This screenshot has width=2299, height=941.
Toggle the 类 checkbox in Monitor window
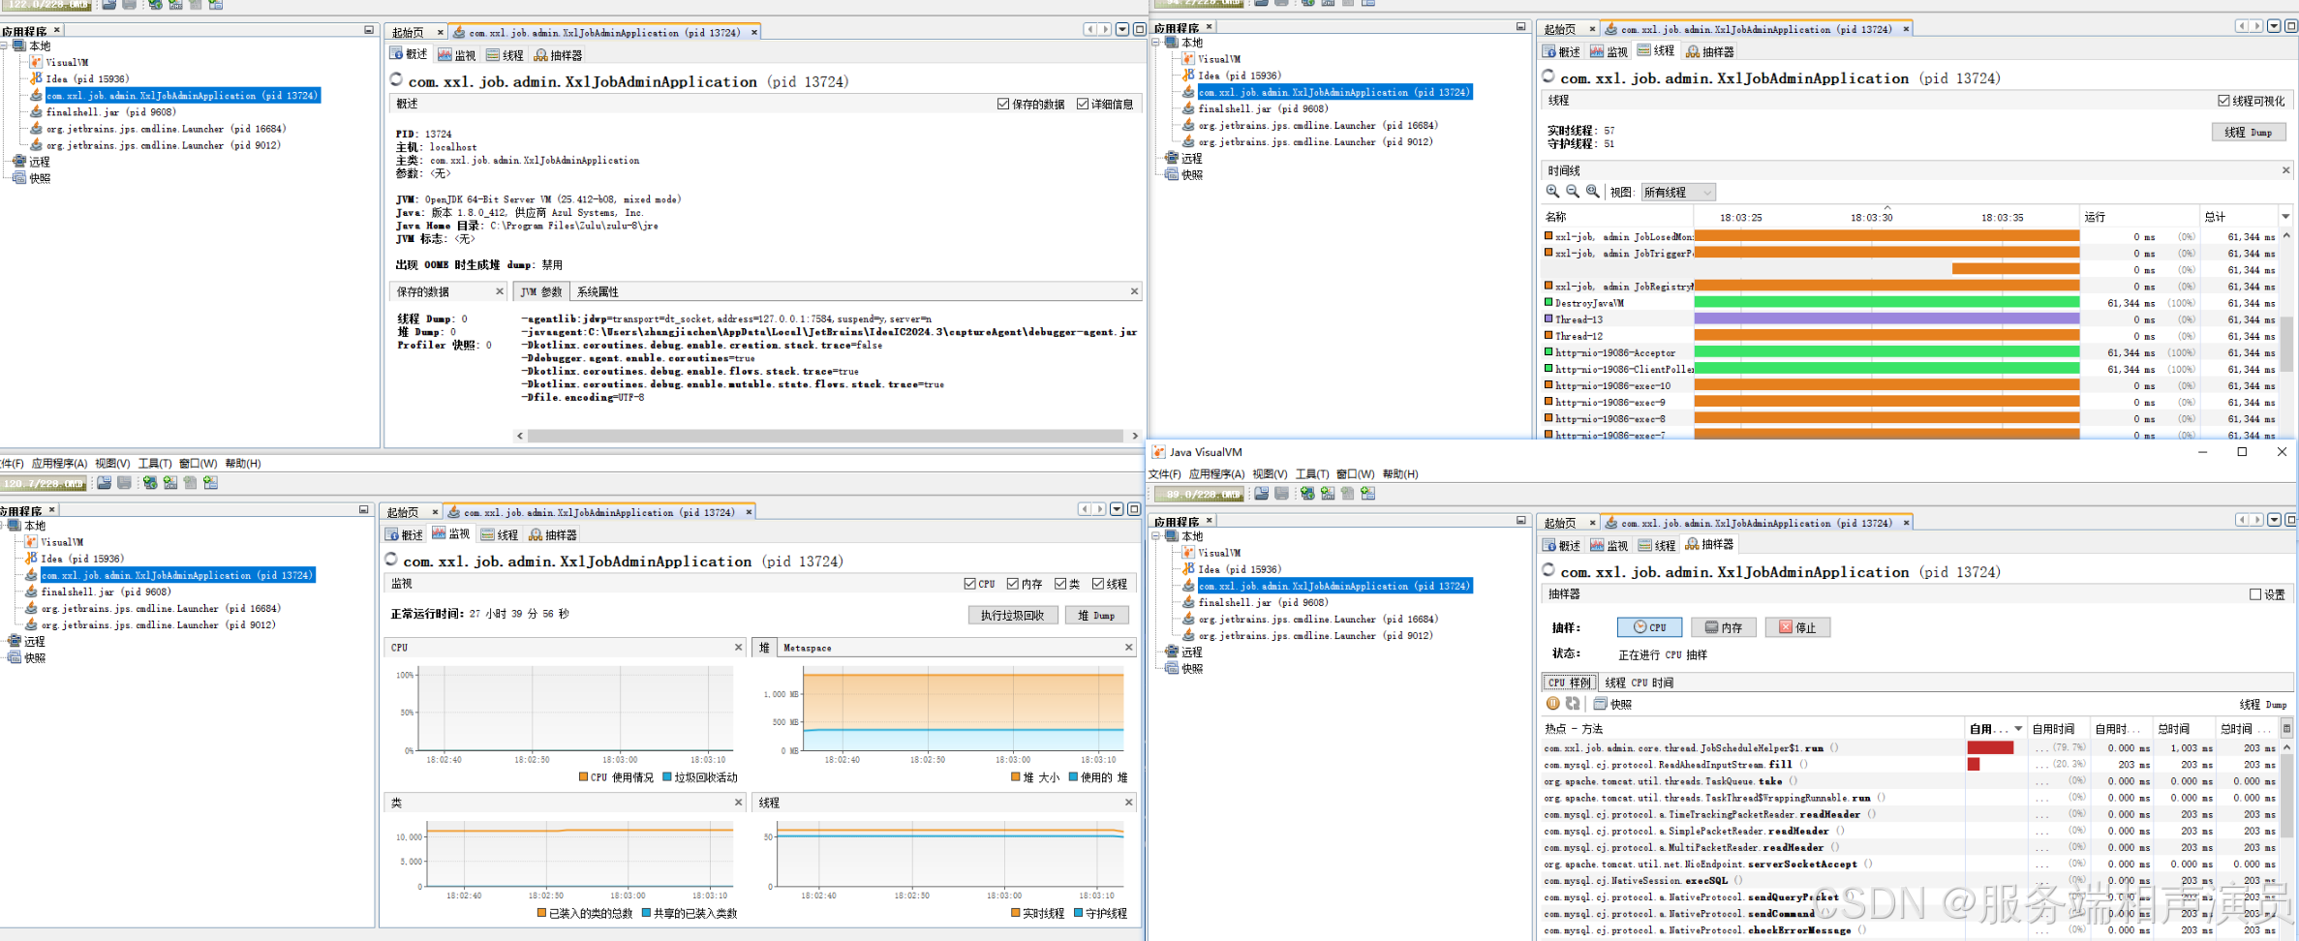(1060, 584)
